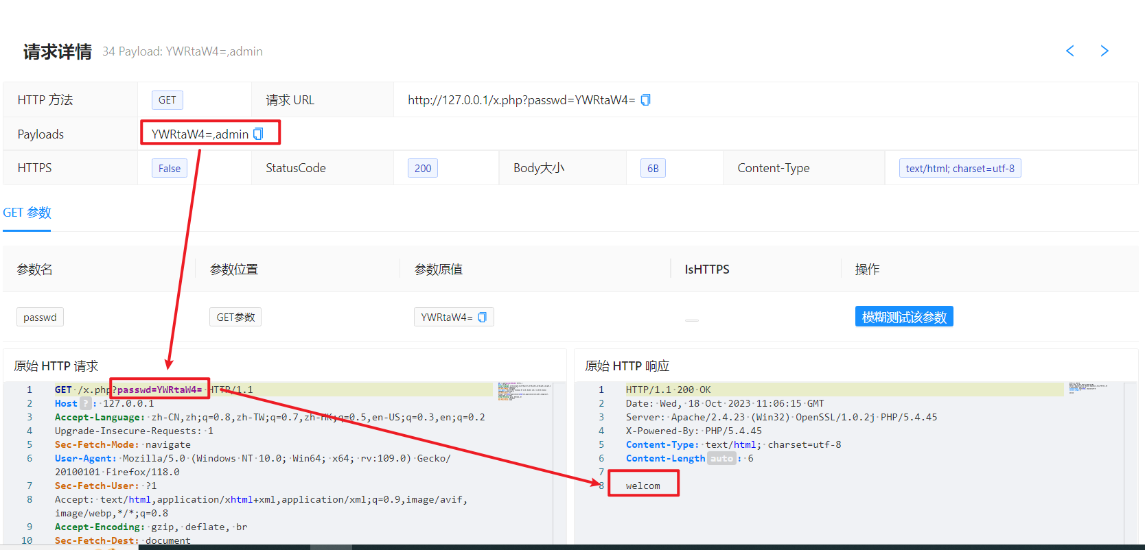
Task: Click the Accept-Encoding request header line
Action: pos(151,527)
